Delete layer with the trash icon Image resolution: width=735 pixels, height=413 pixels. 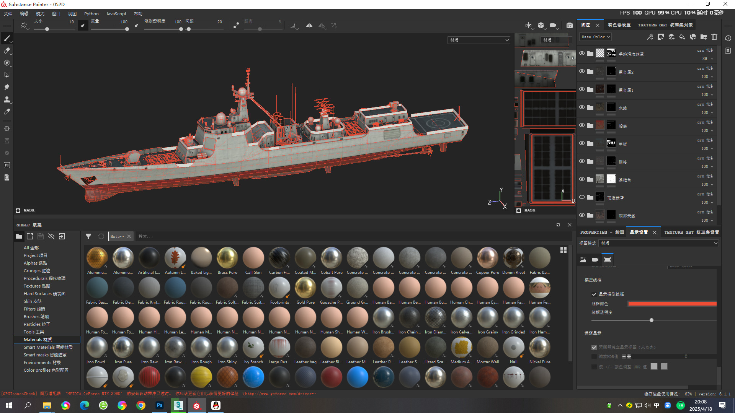click(714, 37)
